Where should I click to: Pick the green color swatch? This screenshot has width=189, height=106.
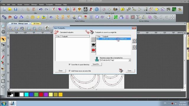[x=36, y=95]
